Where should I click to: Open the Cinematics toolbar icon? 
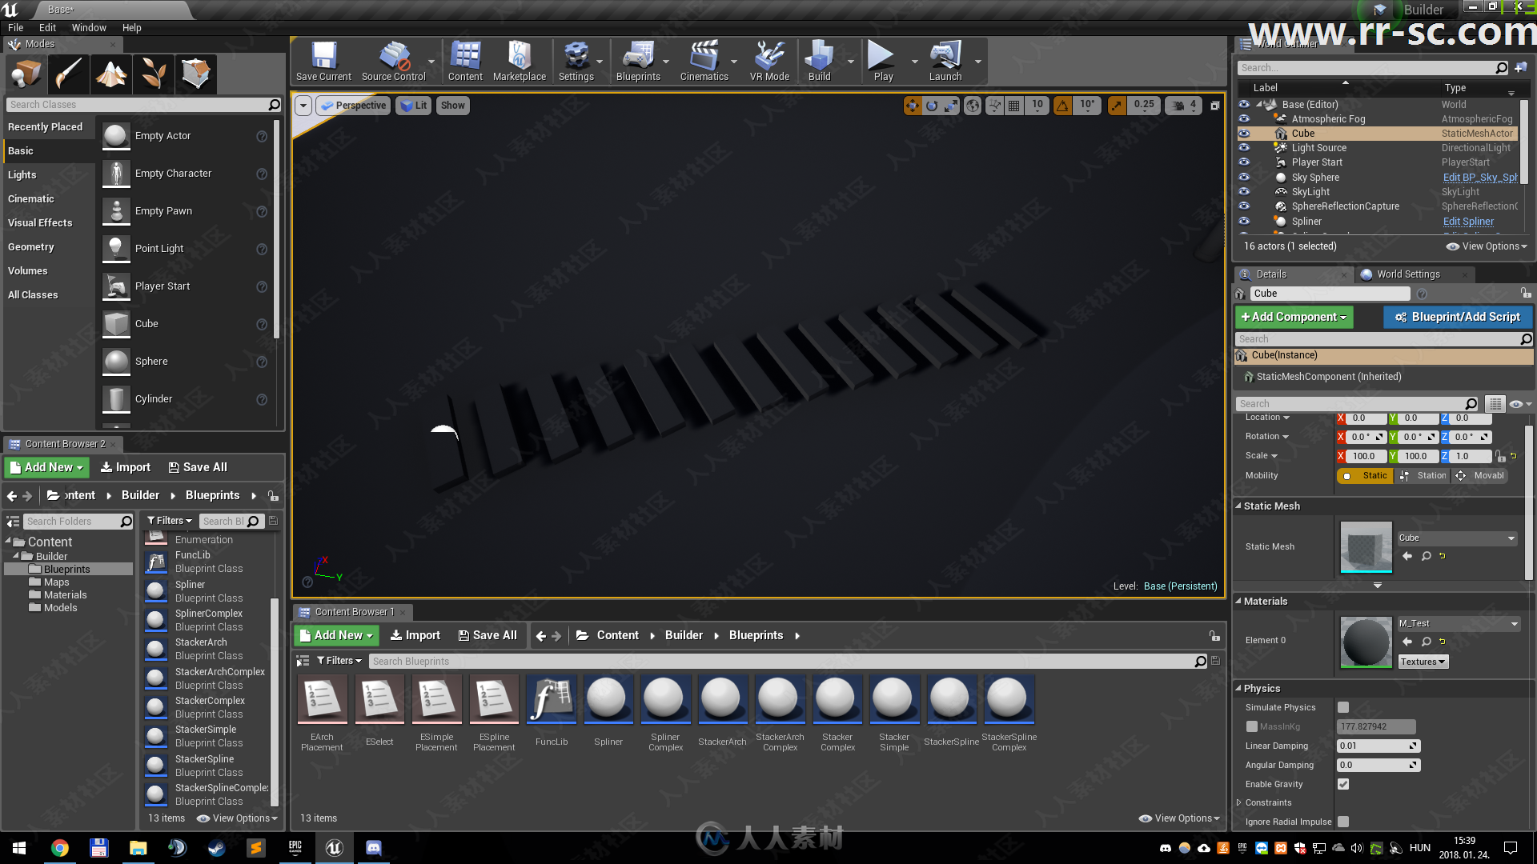tap(704, 62)
